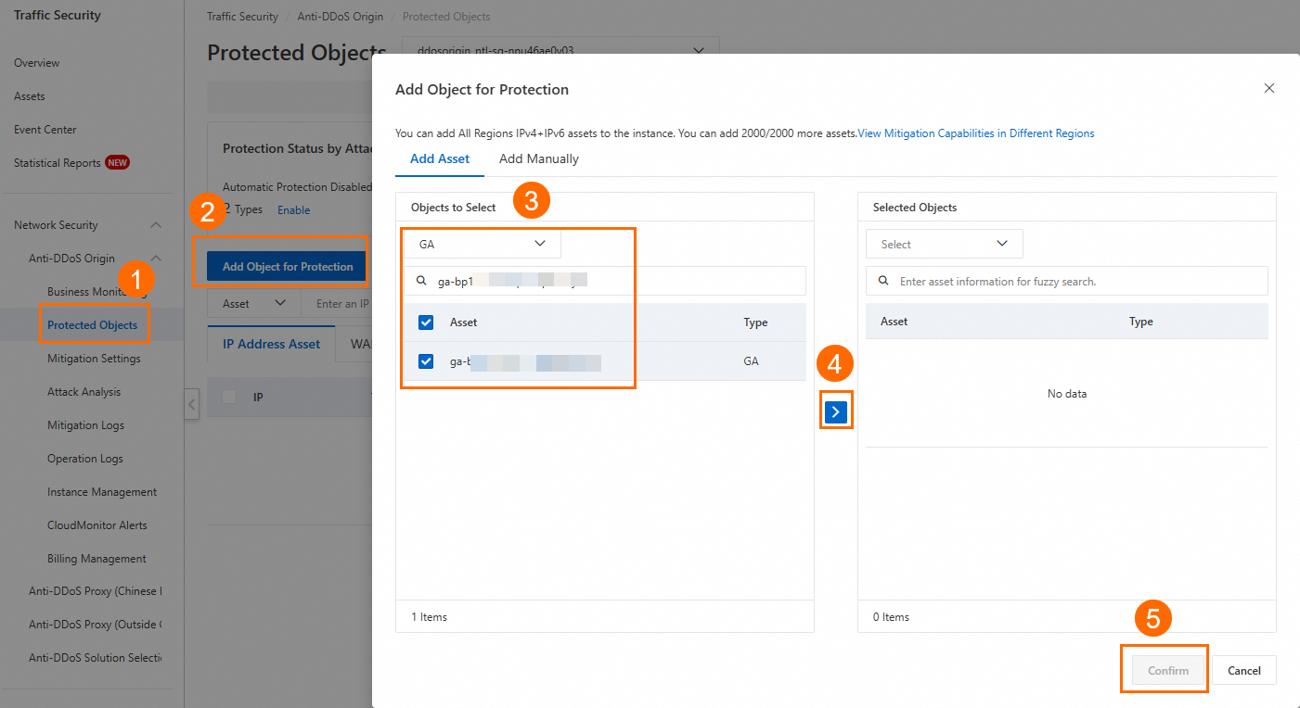This screenshot has width=1300, height=708.
Task: Uncheck the ga-bp asset row checkbox
Action: point(426,361)
